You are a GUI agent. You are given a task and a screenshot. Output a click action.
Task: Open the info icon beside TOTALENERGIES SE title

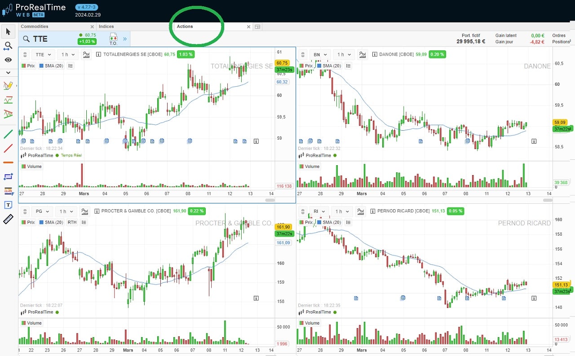click(x=98, y=54)
